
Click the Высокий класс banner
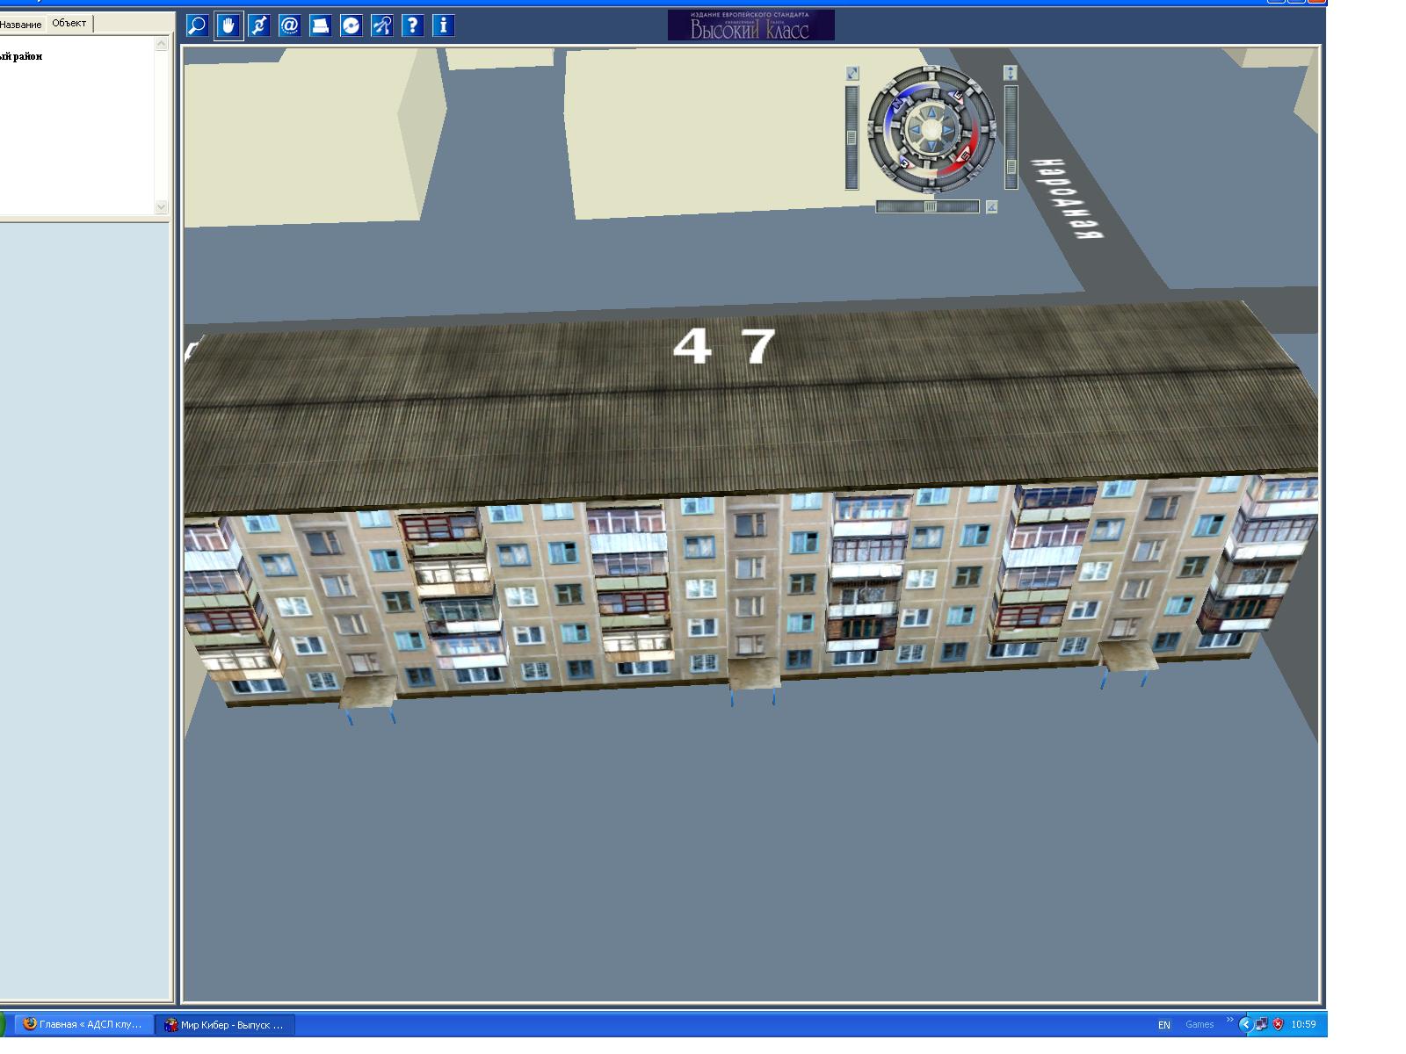point(750,25)
